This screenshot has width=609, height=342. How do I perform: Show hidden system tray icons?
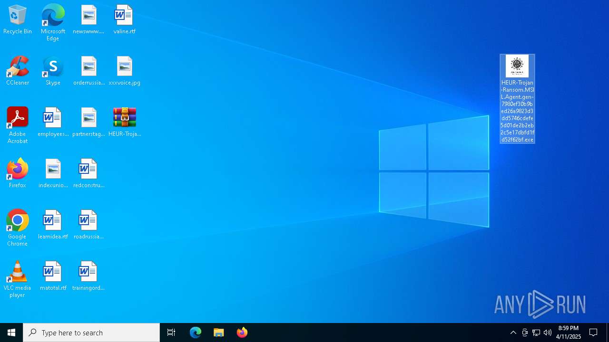click(513, 332)
